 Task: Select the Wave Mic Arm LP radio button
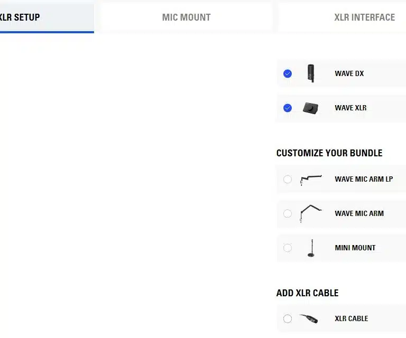pyautogui.click(x=288, y=180)
